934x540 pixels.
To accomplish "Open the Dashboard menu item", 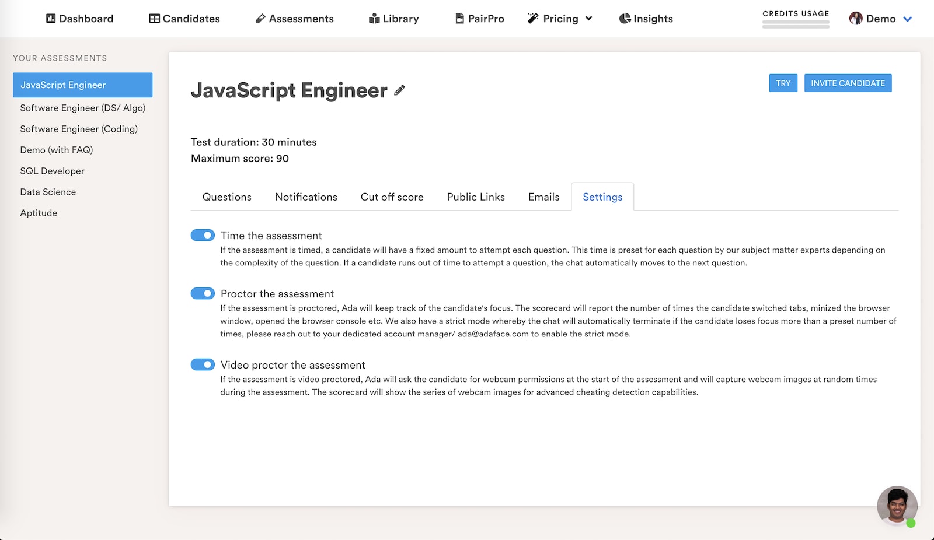I will pyautogui.click(x=80, y=19).
